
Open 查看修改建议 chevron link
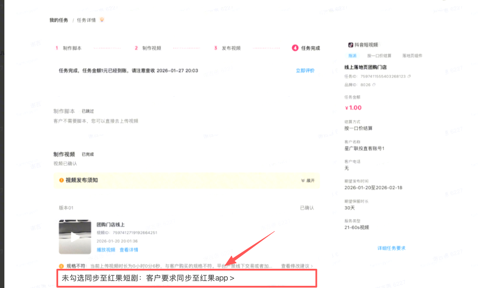[297, 266]
